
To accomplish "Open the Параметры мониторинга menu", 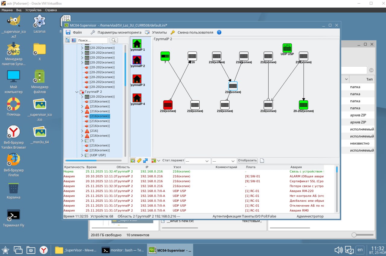I will (119, 32).
